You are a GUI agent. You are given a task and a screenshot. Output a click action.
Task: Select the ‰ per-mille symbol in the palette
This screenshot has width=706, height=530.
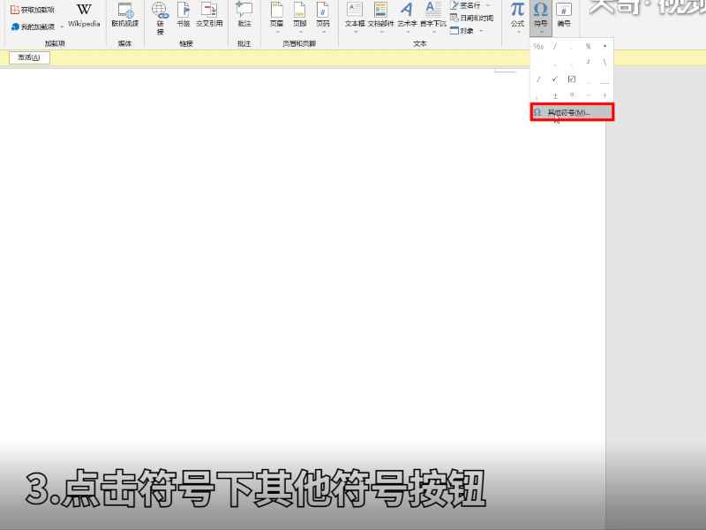537,45
